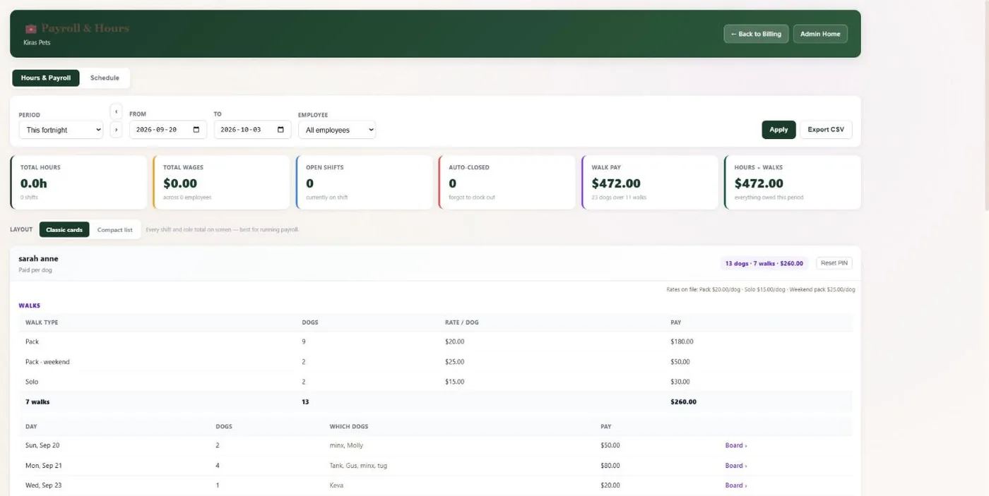Open Board link for Sun, Sep 20

coord(735,446)
